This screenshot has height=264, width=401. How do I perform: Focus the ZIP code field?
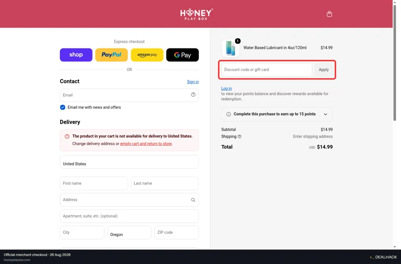point(176,232)
